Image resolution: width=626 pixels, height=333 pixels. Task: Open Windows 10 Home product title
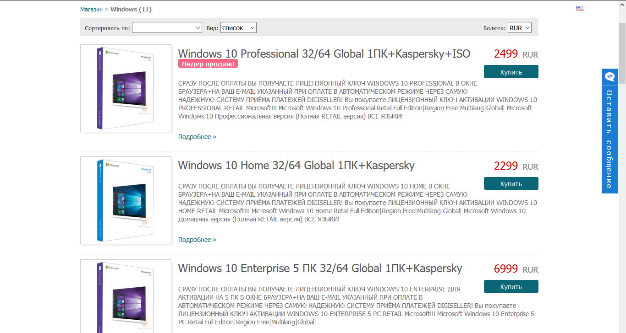(296, 165)
